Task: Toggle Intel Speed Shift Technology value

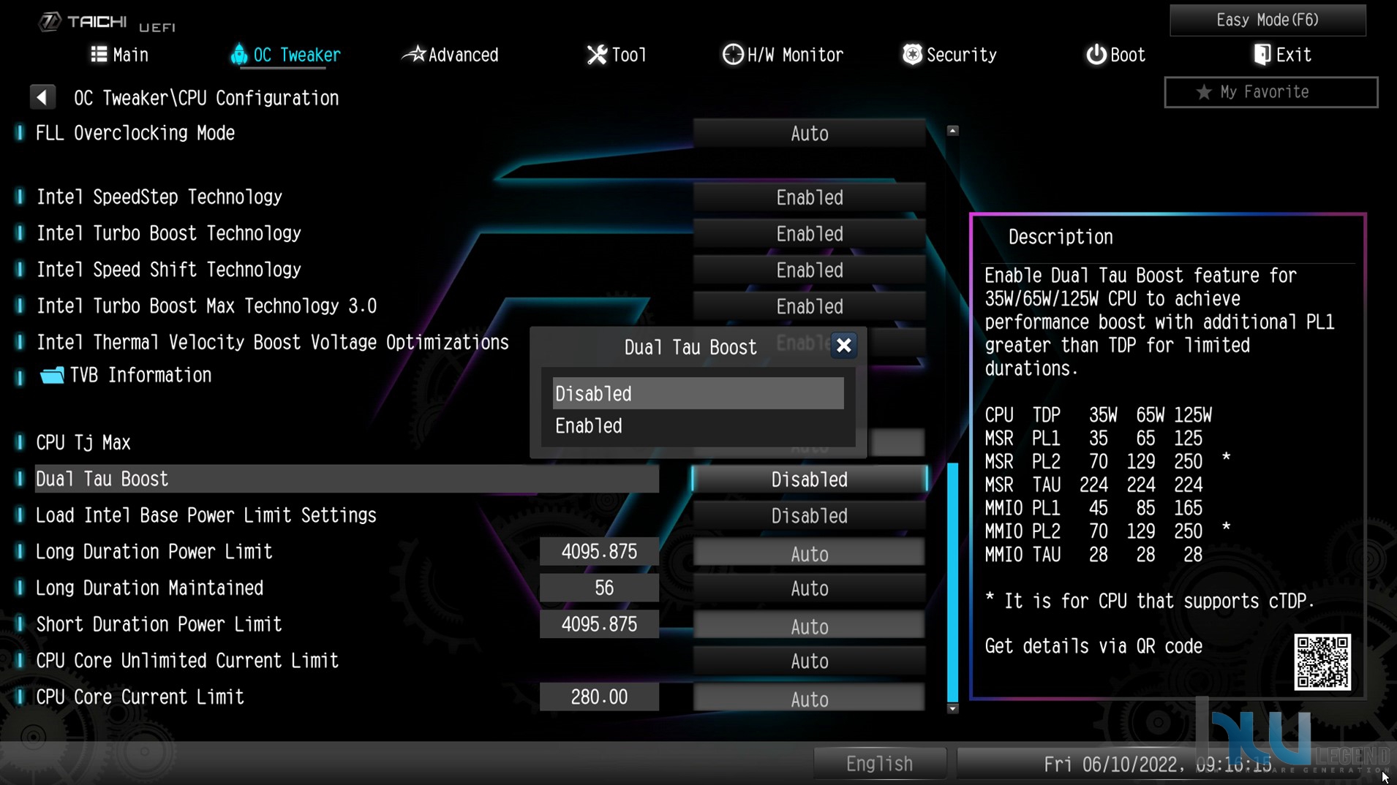Action: tap(809, 270)
